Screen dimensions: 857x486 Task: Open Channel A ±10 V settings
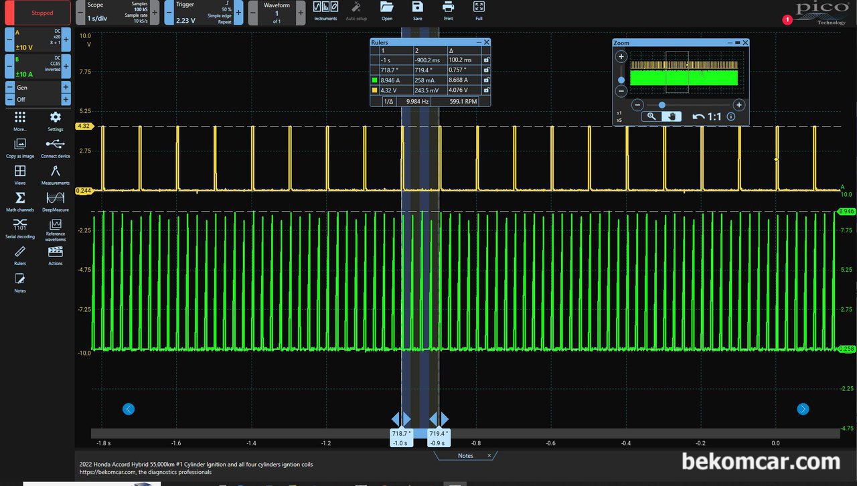[x=38, y=40]
